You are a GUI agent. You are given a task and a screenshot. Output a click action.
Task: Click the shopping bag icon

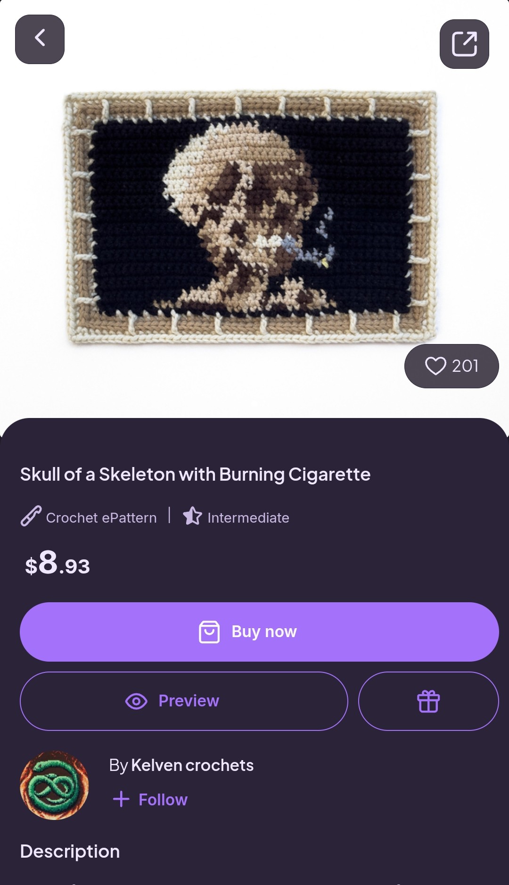[x=209, y=632]
